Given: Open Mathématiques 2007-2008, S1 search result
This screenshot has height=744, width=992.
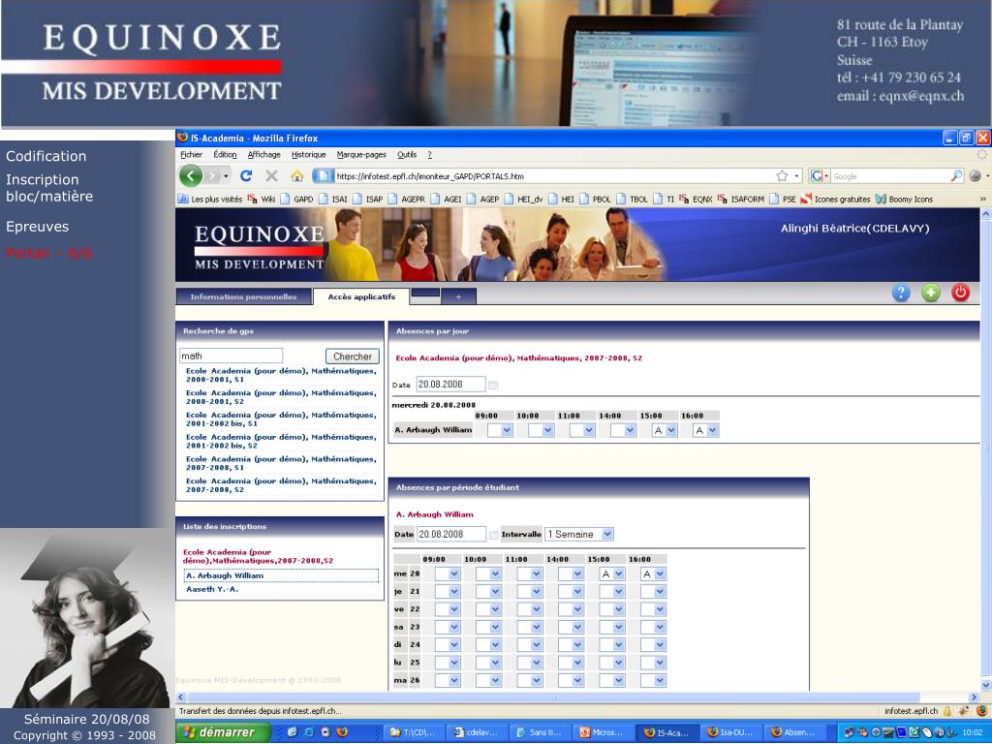Looking at the screenshot, I should point(281,463).
